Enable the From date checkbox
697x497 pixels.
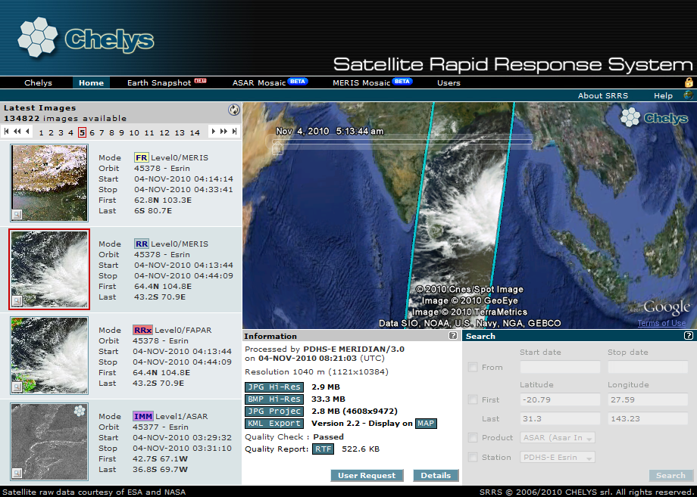click(x=473, y=368)
